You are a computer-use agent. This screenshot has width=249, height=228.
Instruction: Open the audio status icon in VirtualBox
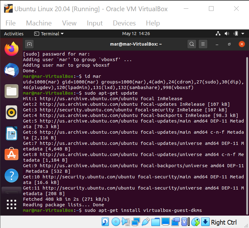[126, 221]
